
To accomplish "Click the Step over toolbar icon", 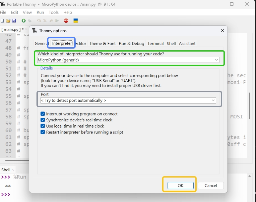I will tap(39, 21).
